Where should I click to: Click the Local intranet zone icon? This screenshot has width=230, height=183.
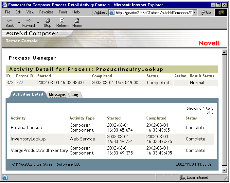click(x=183, y=177)
